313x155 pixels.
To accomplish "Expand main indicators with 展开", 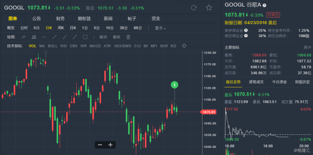I will pos(307,47).
